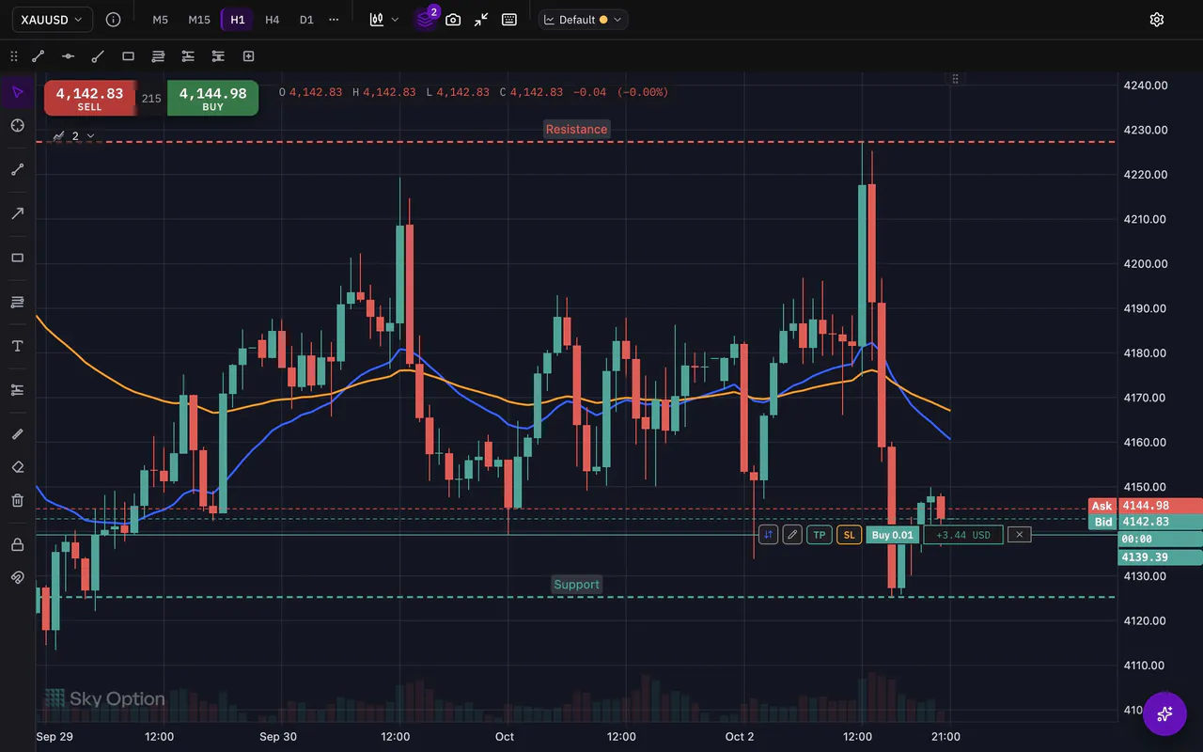Click the trash delete drawings icon
This screenshot has width=1203, height=752.
coord(17,500)
